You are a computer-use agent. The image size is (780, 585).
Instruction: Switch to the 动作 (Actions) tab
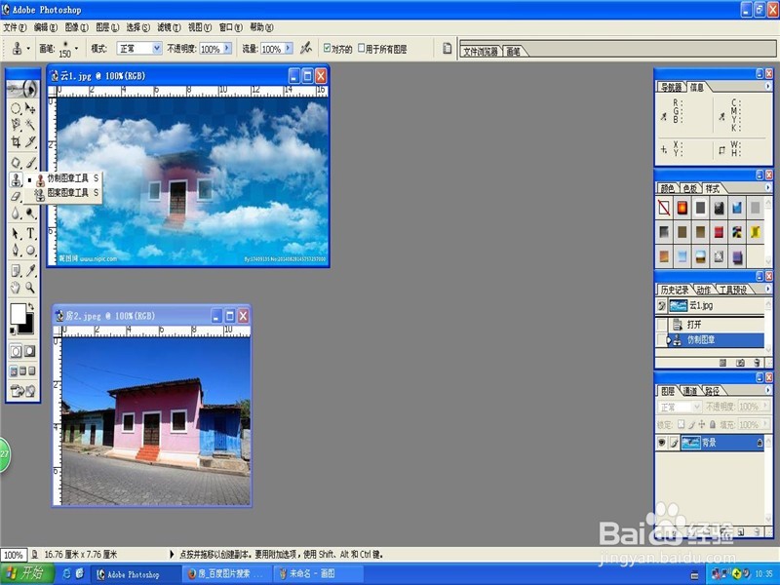tap(703, 290)
